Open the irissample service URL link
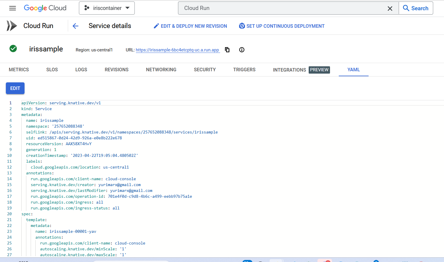The height and width of the screenshot is (262, 444). (177, 50)
